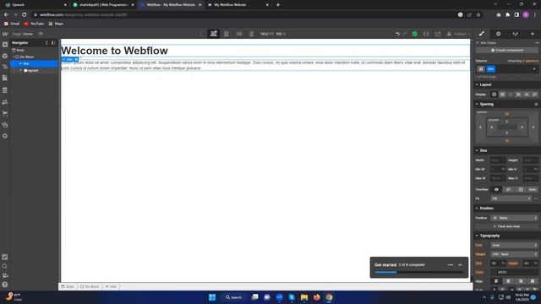The image size is (541, 304).
Task: Set overflow to hidden
Action: point(509,189)
